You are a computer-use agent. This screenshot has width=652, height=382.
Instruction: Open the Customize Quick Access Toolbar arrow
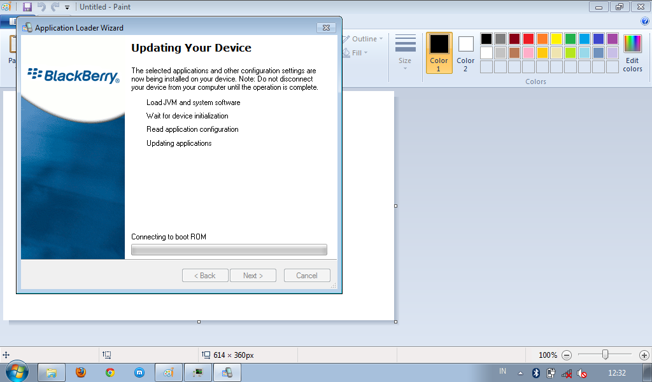tap(67, 8)
